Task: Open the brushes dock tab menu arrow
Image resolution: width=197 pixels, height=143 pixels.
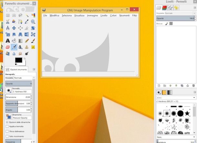Action: pyautogui.click(x=195, y=92)
